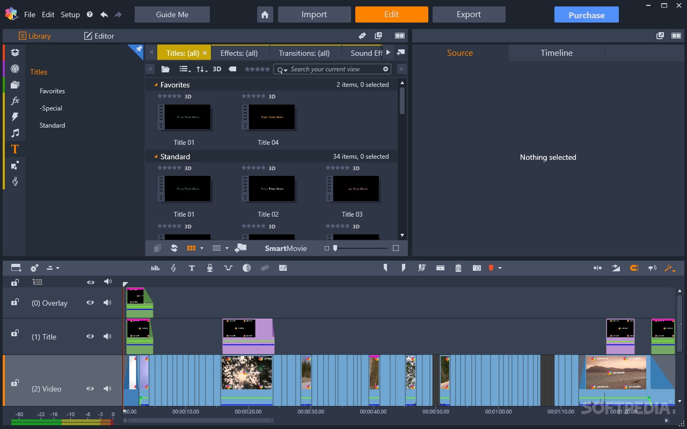This screenshot has width=687, height=429.
Task: Switch to the Timeline preview tab
Action: [x=556, y=53]
